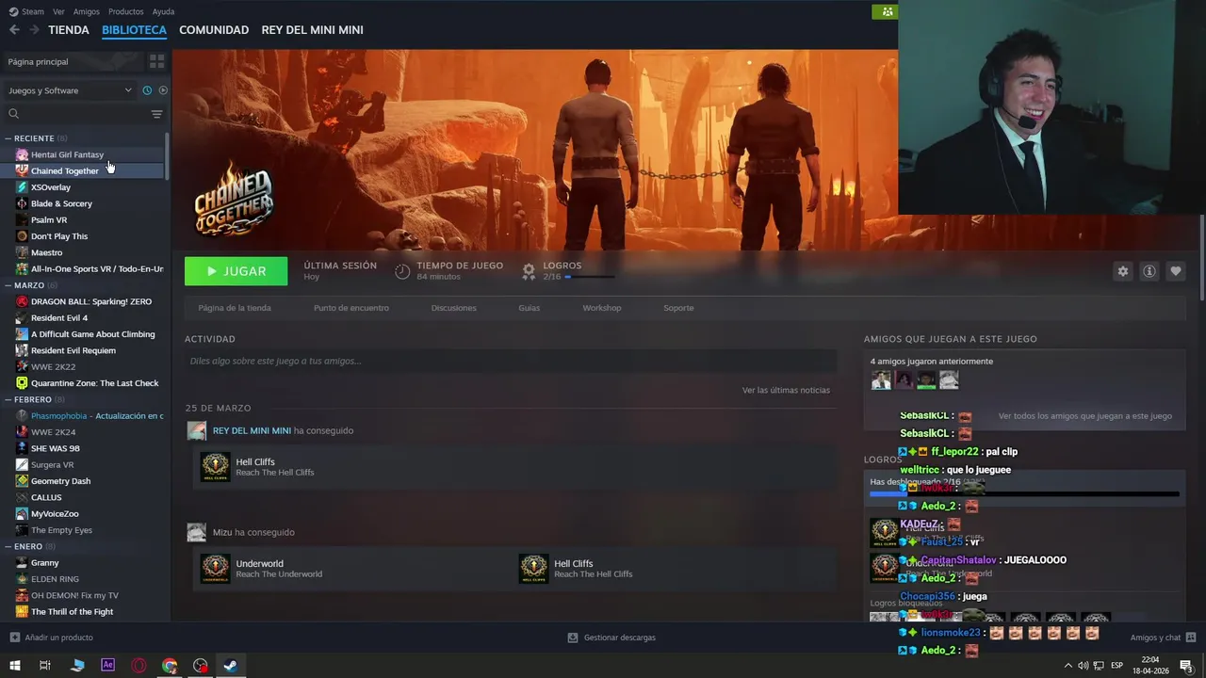Viewport: 1206px width, 678px height.
Task: Click the green JUGAR button
Action: (x=236, y=271)
